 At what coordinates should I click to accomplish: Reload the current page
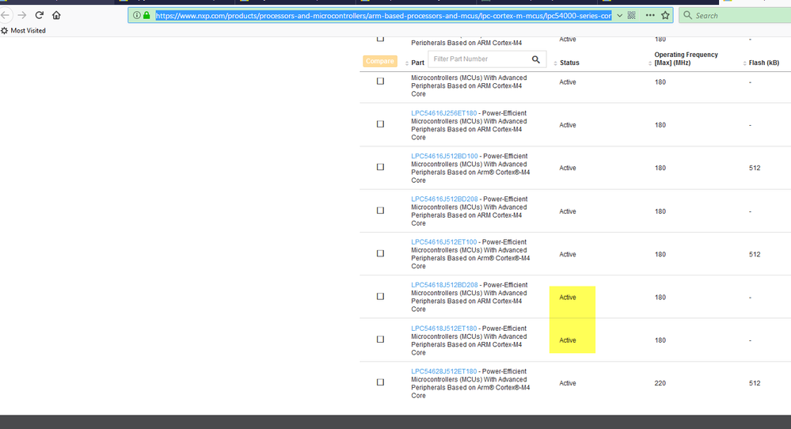pyautogui.click(x=40, y=15)
